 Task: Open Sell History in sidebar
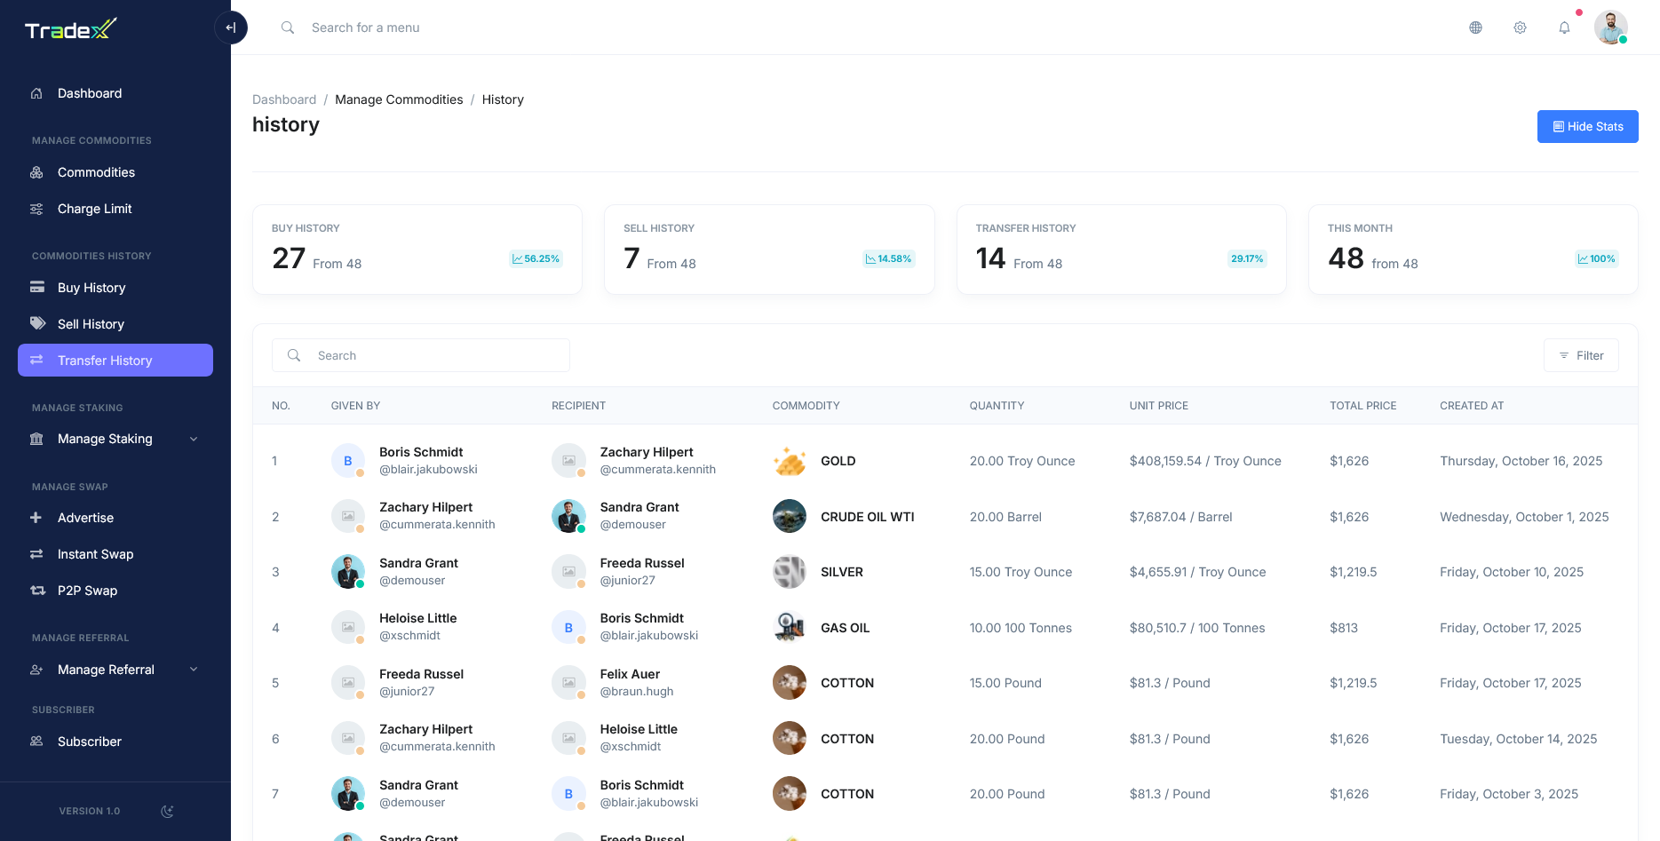91,324
